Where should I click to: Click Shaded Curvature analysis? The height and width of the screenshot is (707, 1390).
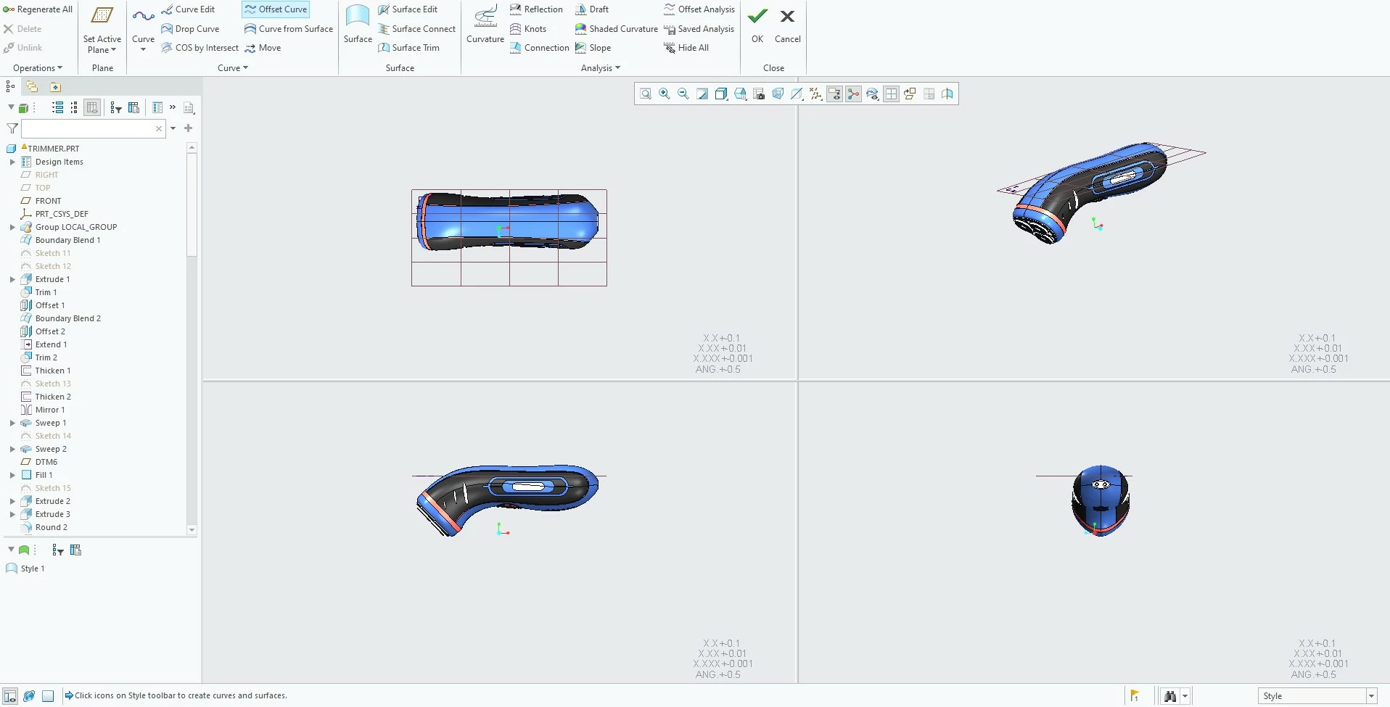point(617,29)
